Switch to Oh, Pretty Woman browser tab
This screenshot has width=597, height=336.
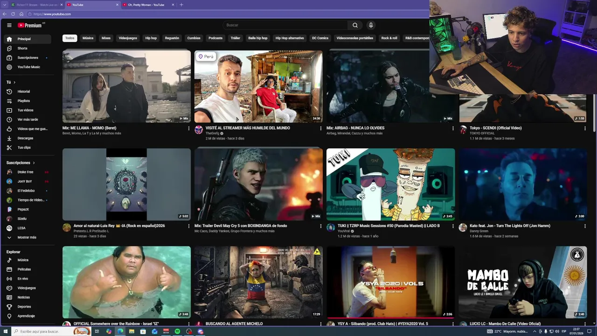click(x=146, y=5)
